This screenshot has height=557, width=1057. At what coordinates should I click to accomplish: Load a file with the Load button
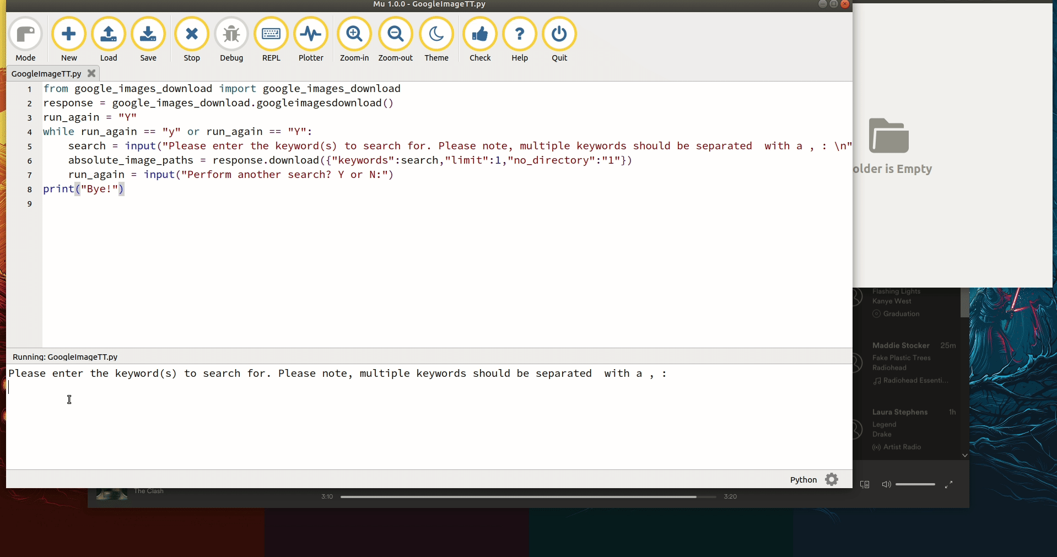point(109,39)
